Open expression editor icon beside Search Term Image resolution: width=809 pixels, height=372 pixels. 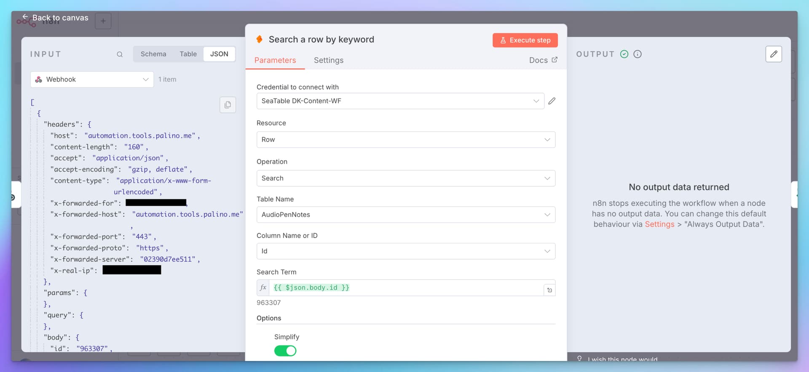pos(549,290)
